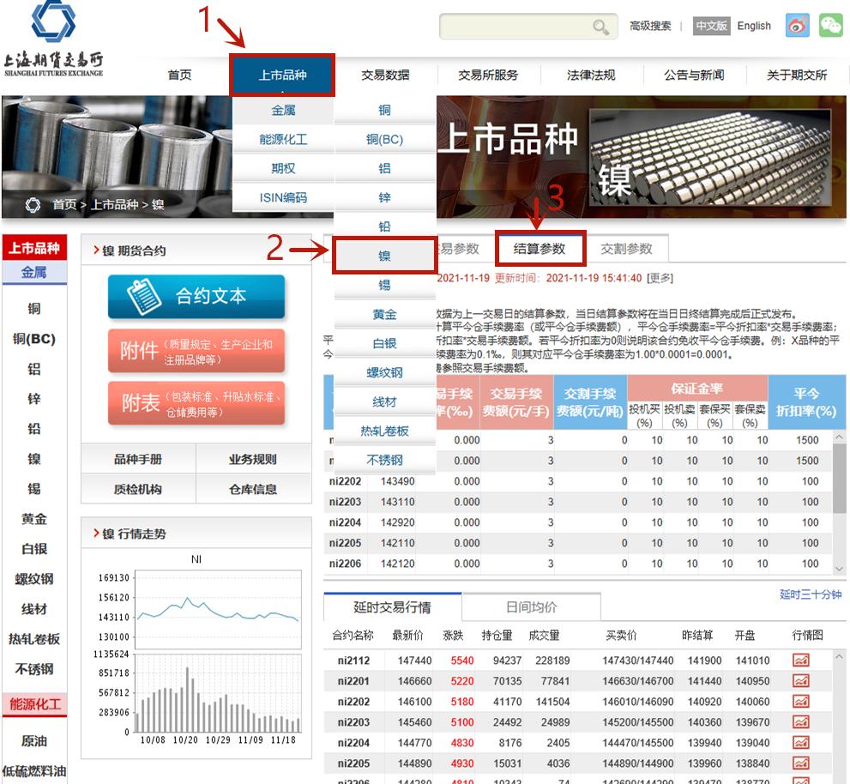Select 能源化工 in dropdown submenu
Screen dimensions: 850x784
(283, 139)
